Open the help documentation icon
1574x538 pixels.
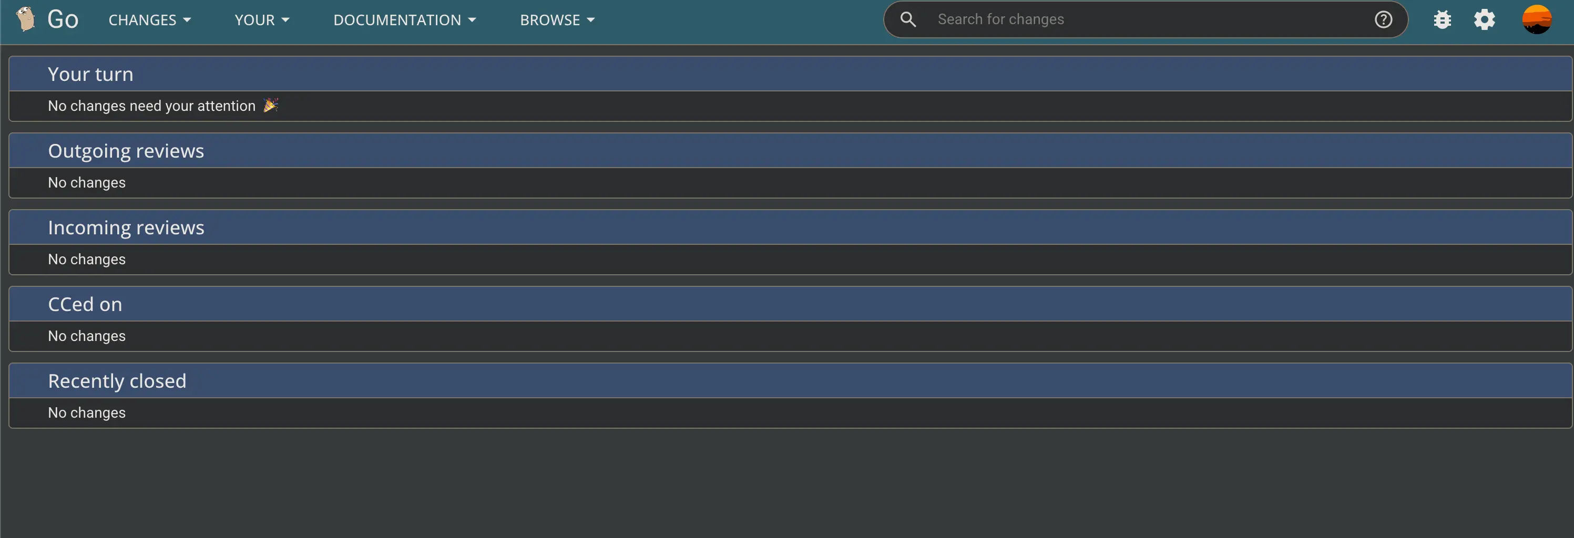pos(1383,19)
